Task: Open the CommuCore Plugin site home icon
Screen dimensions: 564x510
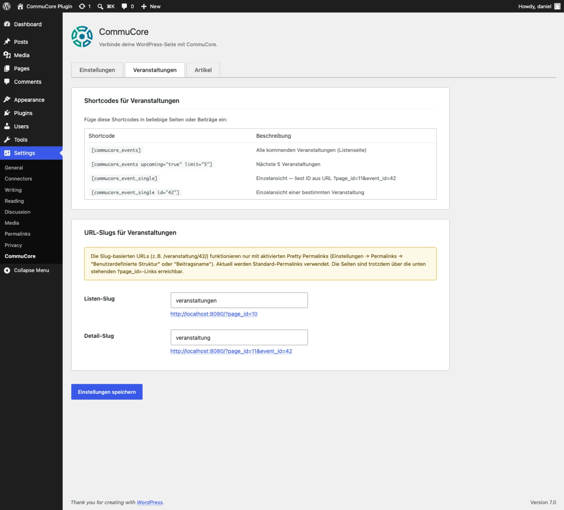Action: coord(20,6)
